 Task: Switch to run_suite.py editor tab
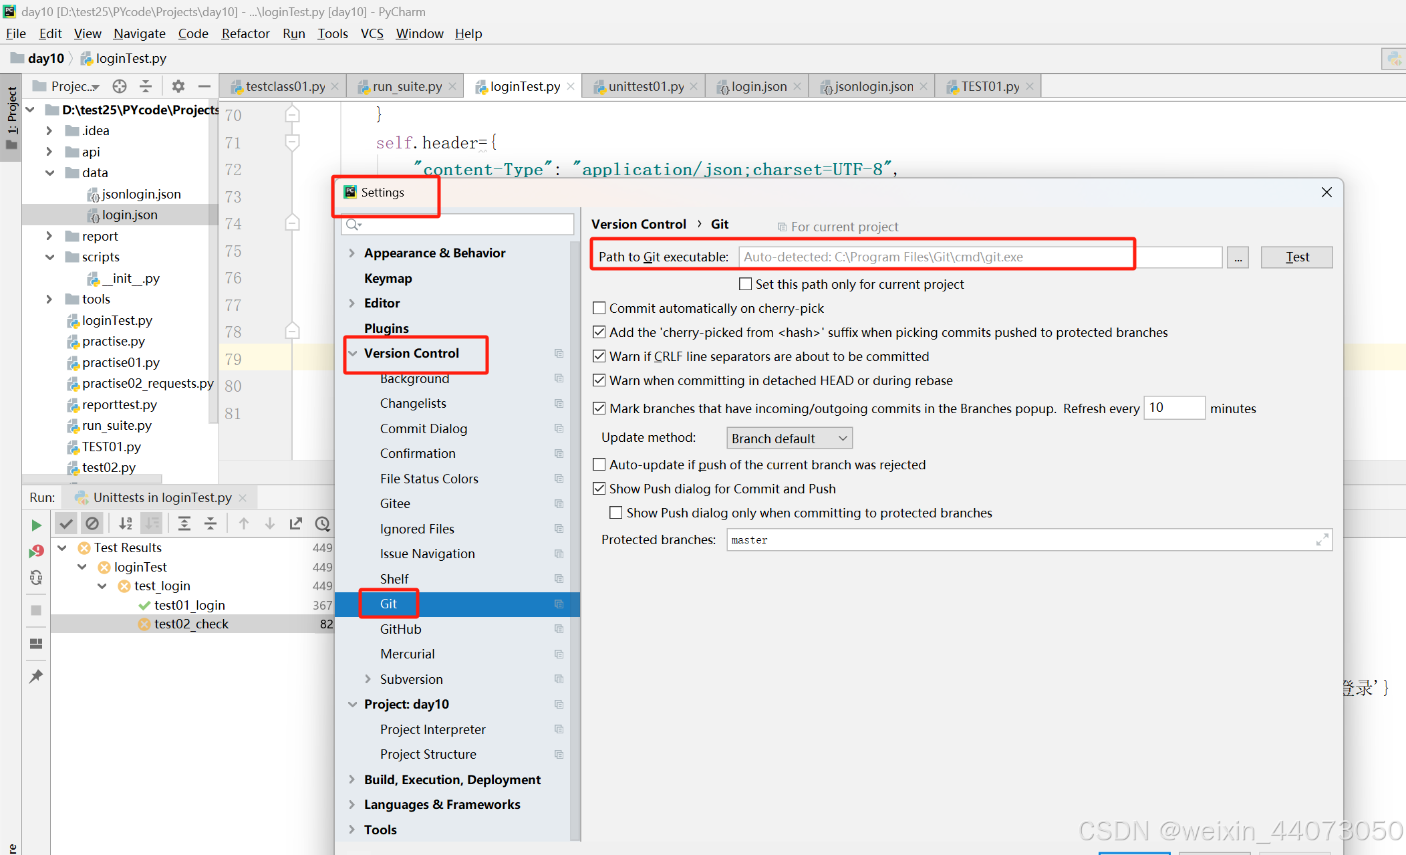[406, 86]
